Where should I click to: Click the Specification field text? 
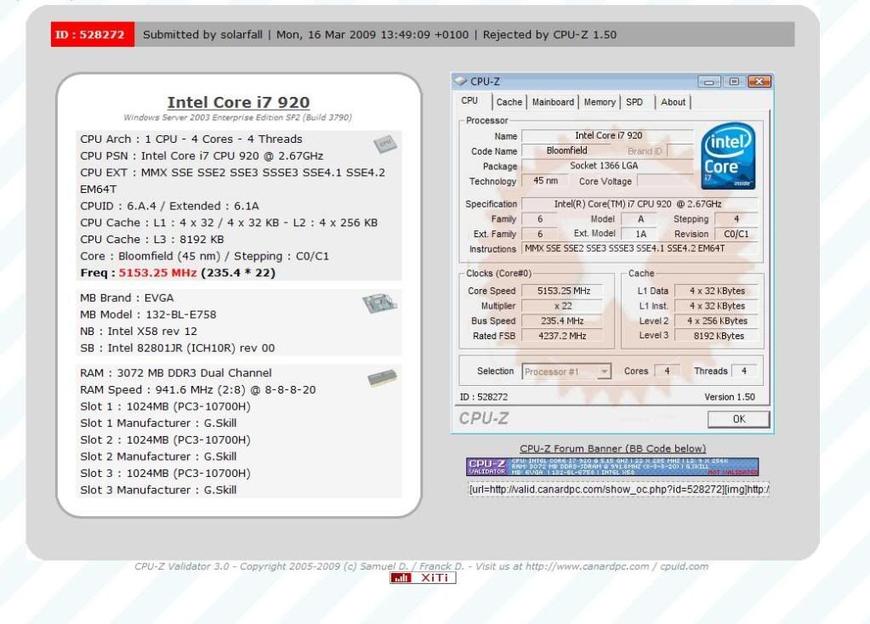click(x=640, y=203)
